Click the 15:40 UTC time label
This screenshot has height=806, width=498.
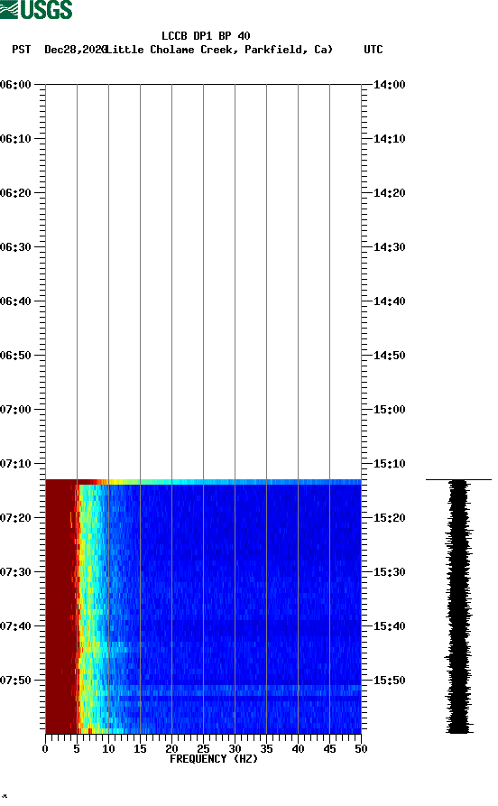(x=389, y=626)
